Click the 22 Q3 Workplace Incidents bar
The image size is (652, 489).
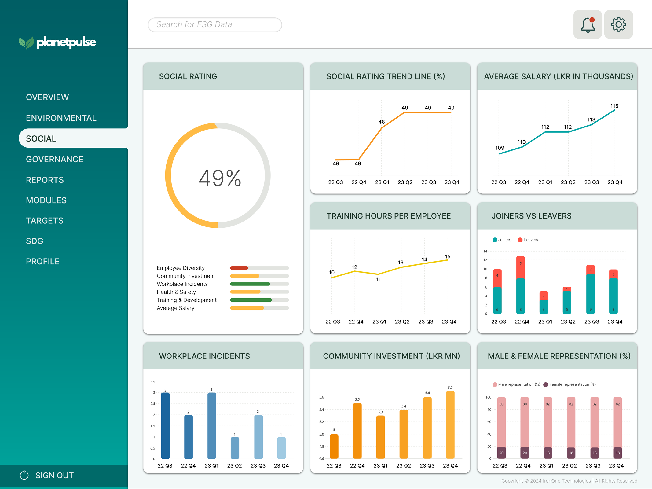pos(165,426)
